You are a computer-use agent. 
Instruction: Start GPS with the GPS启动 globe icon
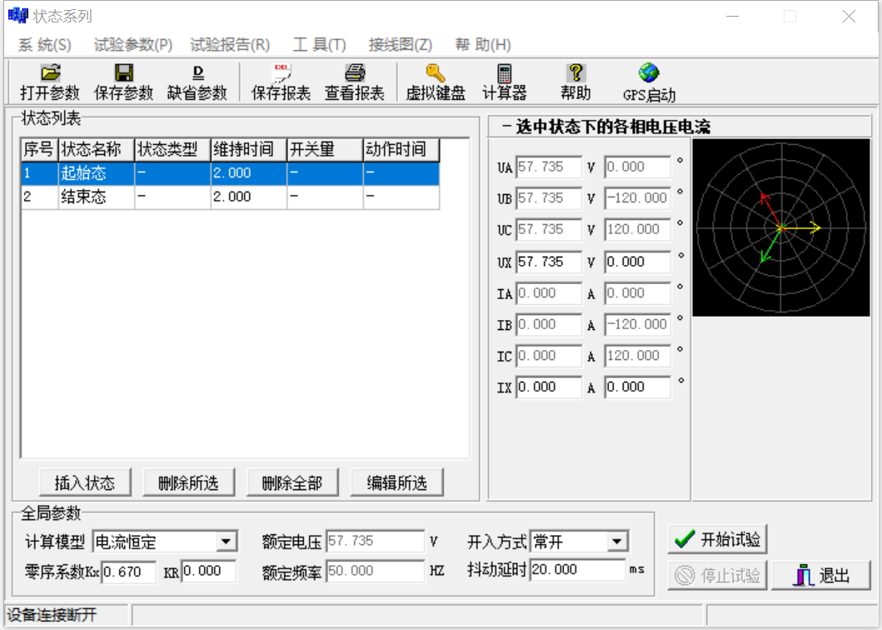coord(649,81)
